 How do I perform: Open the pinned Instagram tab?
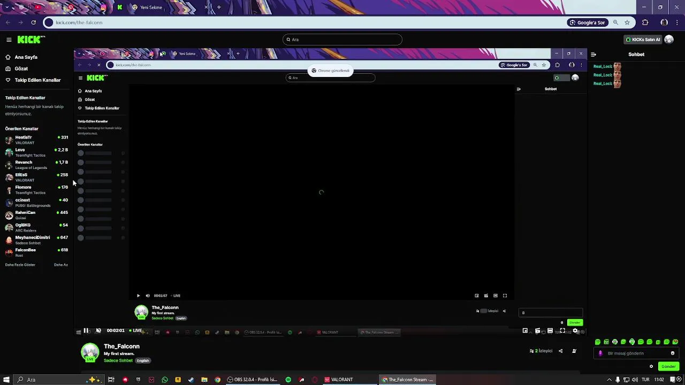point(103,7)
